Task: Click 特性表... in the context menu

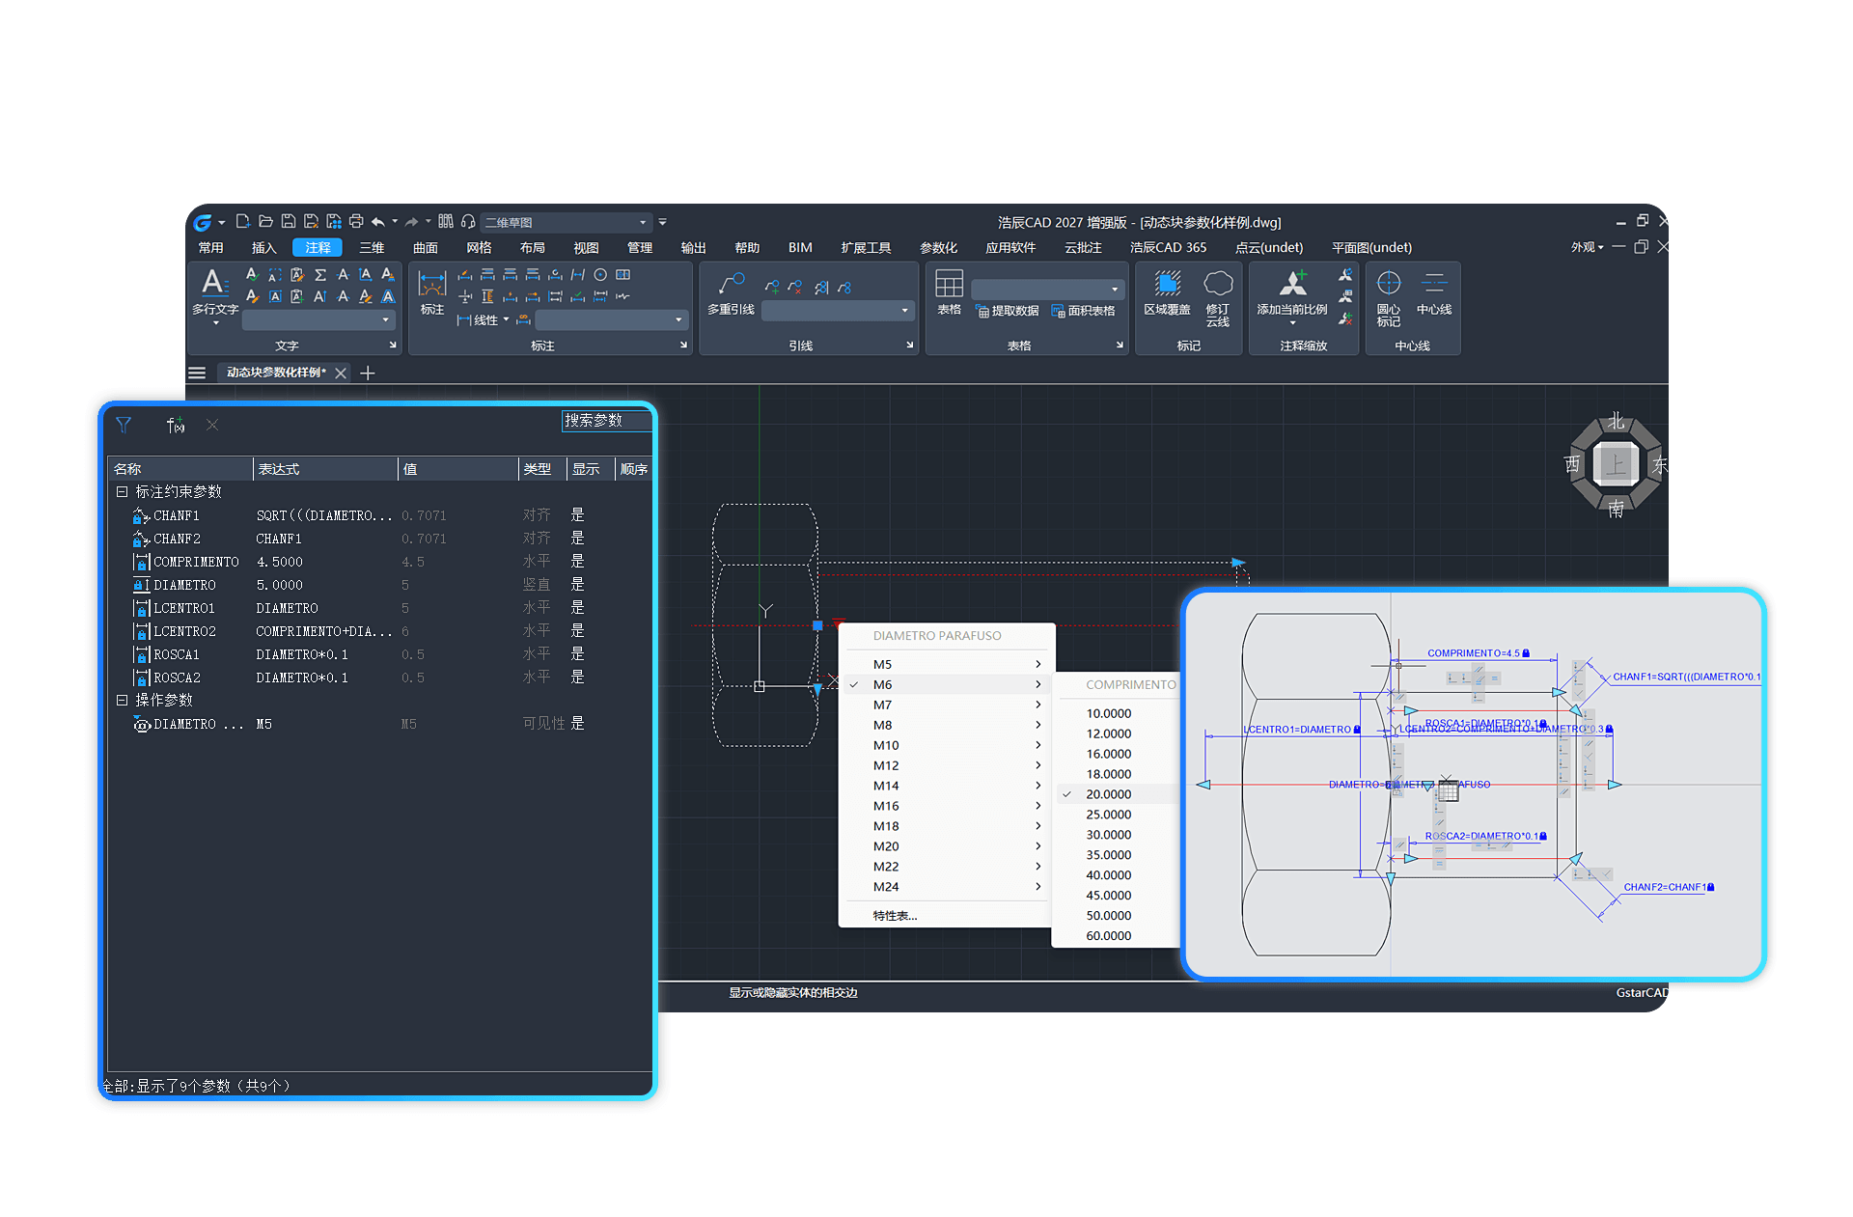Action: [895, 916]
